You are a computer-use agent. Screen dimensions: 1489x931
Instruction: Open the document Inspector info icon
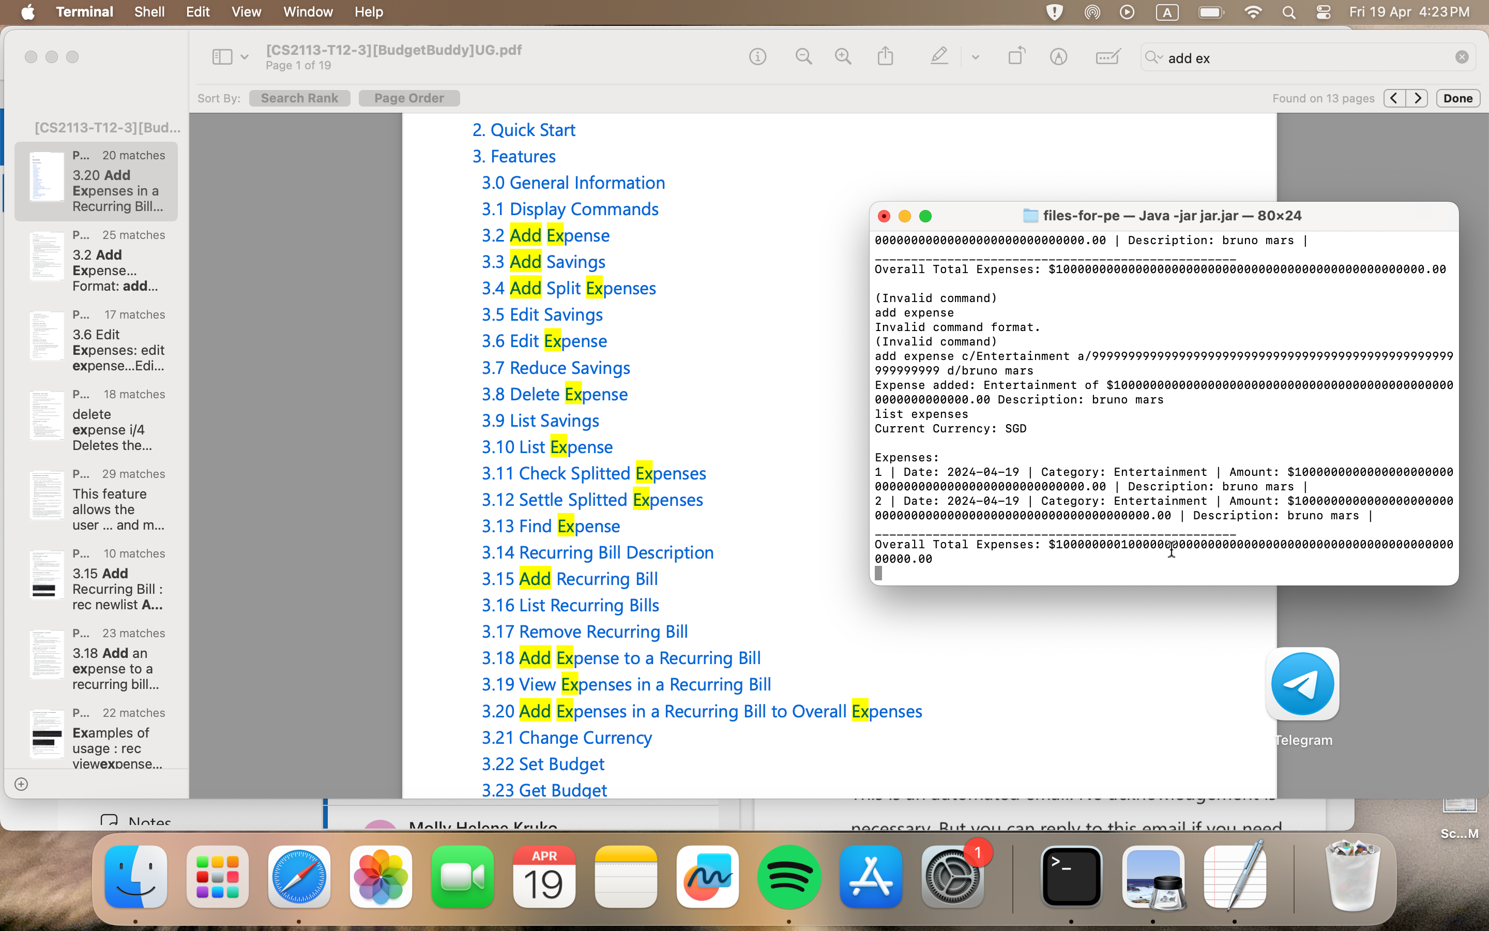757,57
